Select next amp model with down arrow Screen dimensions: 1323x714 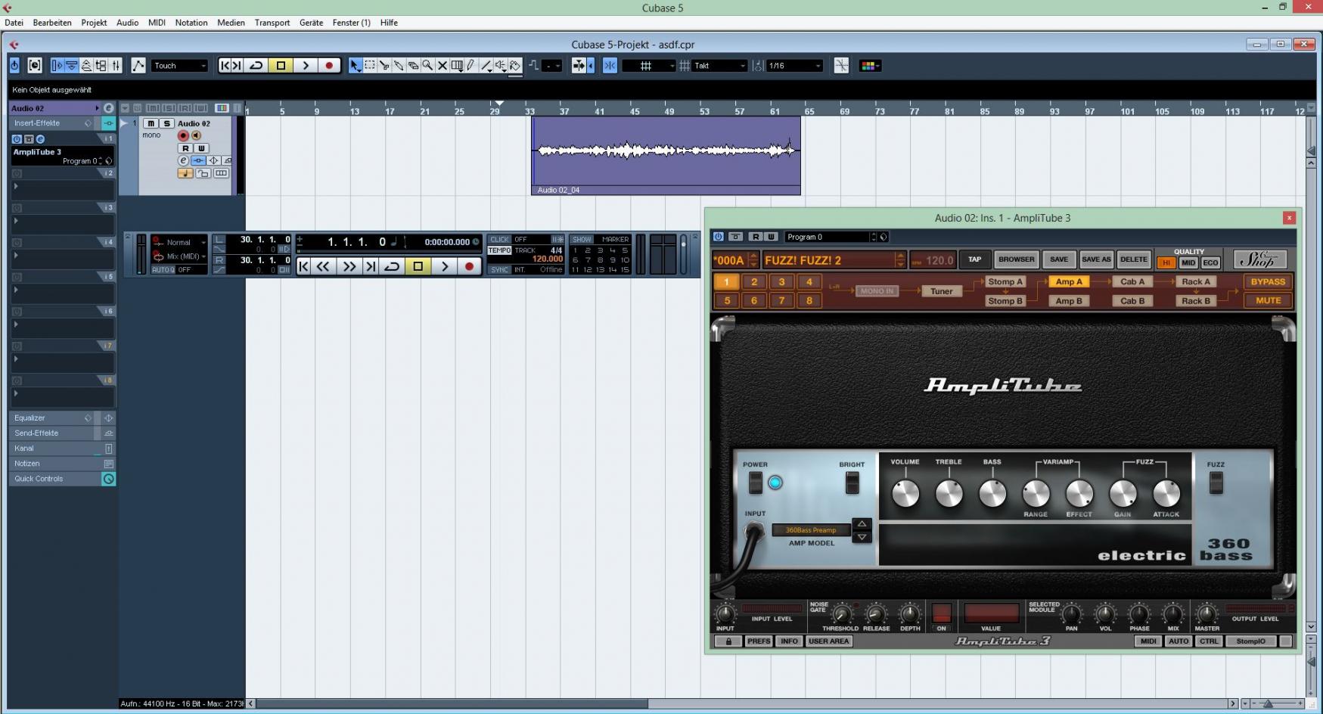tap(862, 537)
